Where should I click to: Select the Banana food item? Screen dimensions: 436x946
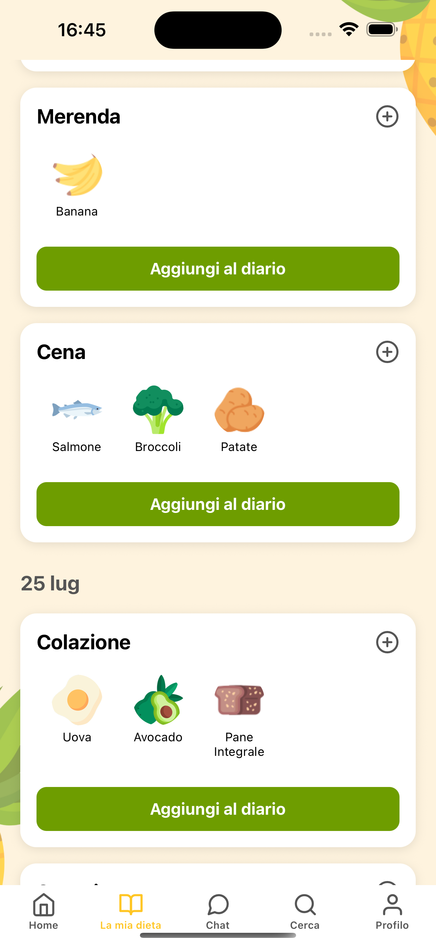(77, 175)
